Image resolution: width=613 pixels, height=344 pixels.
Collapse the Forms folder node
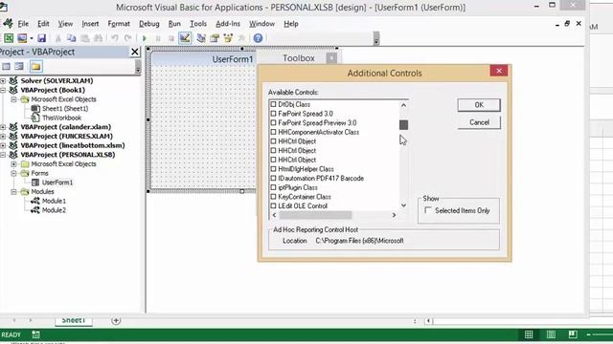13,173
